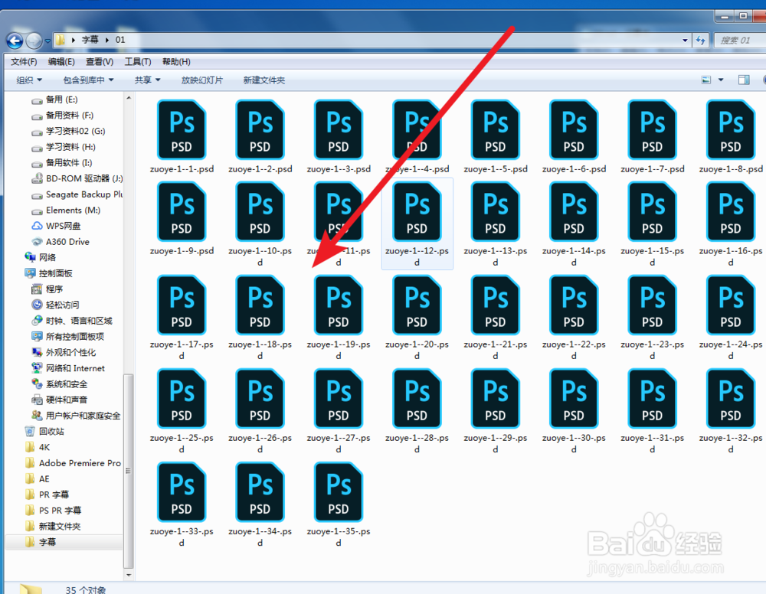Select the zuoye-1--29-.psd file icon

(496, 399)
